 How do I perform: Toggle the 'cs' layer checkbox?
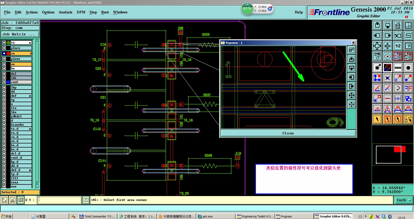coord(4,53)
